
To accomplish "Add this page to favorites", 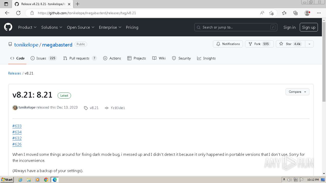I will [271, 13].
